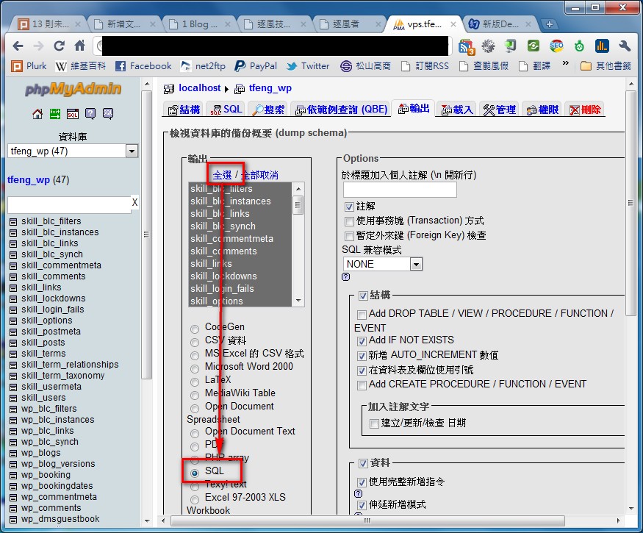Toggle the 結構 structure checkbox

click(x=363, y=296)
